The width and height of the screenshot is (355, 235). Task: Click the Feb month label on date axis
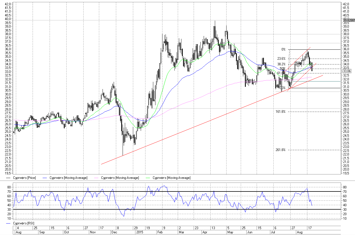pyautogui.click(x=161, y=232)
